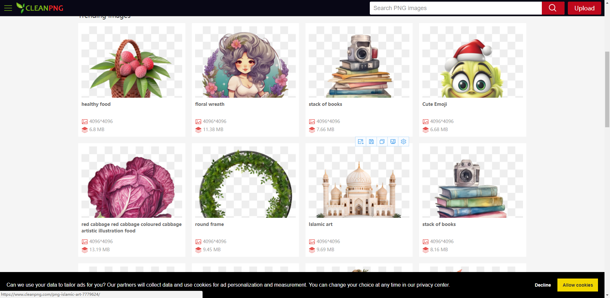
Task: Follow the 'round frame' title link
Action: click(x=209, y=224)
